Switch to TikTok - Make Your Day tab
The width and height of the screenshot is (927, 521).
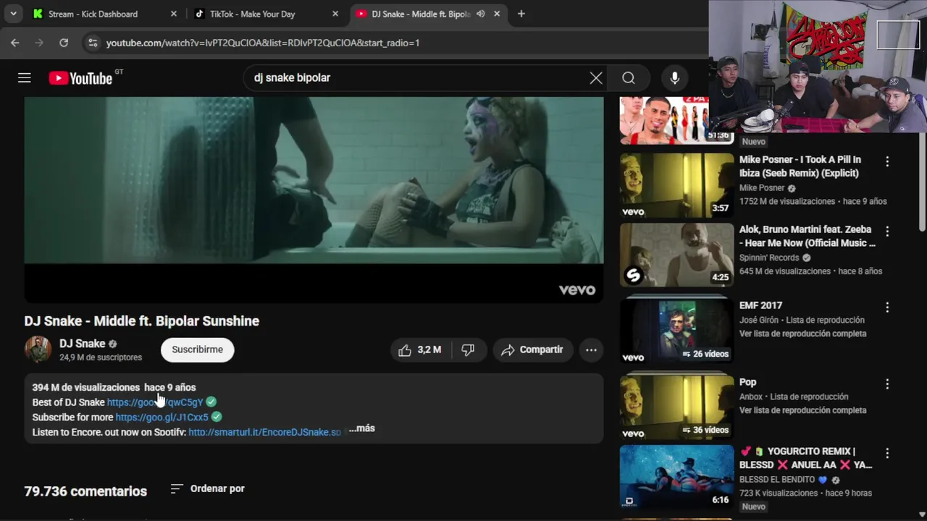click(264, 14)
